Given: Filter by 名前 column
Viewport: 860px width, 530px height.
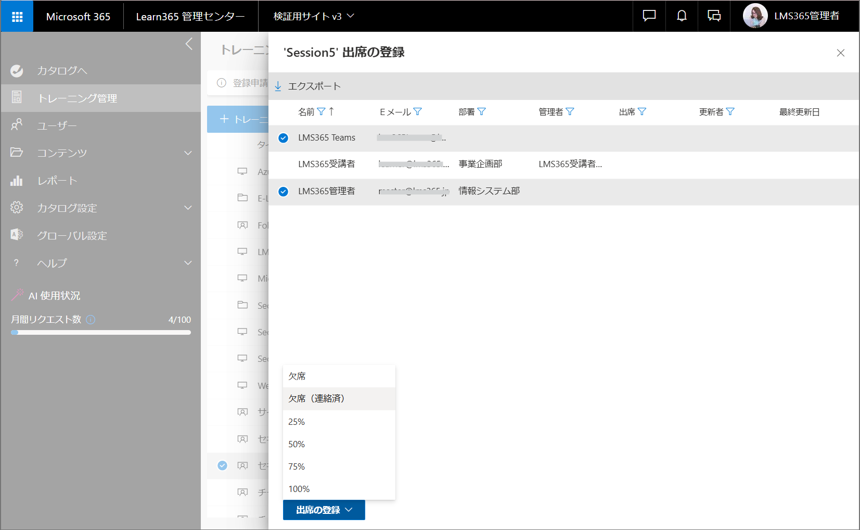Looking at the screenshot, I should click(x=321, y=111).
